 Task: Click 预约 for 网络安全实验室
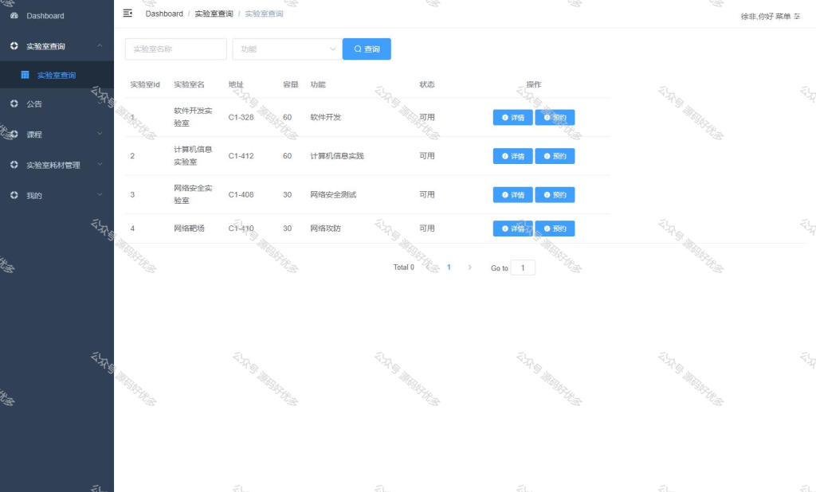coord(555,194)
